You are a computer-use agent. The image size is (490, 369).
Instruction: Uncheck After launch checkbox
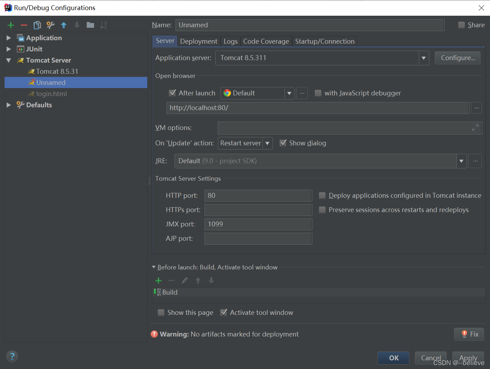pos(172,93)
